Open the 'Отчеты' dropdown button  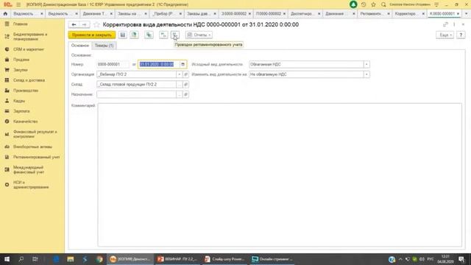[x=199, y=35]
